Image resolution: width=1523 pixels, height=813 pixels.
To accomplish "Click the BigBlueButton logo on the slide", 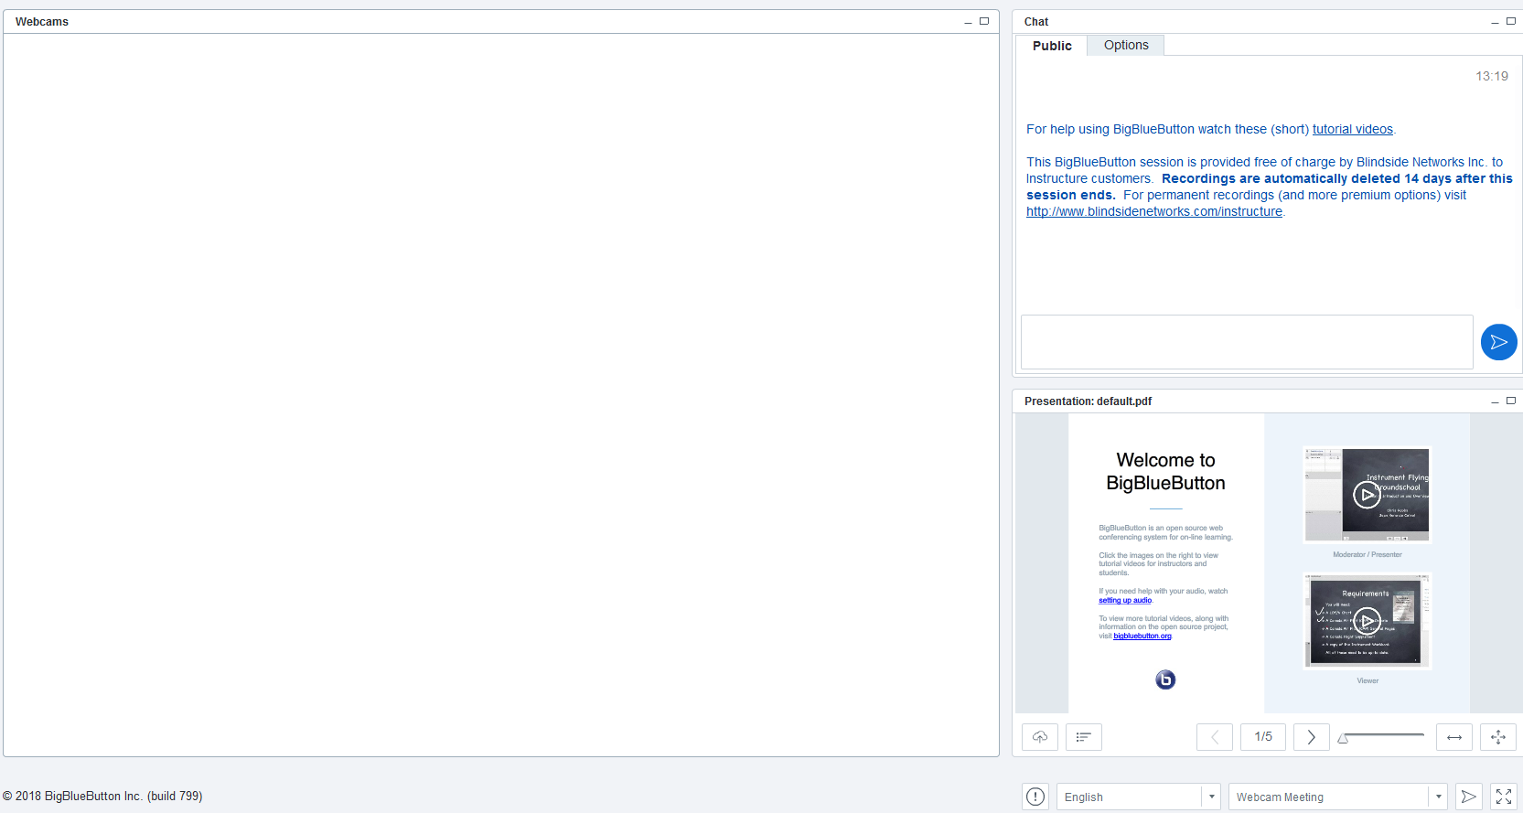I will (x=1165, y=679).
